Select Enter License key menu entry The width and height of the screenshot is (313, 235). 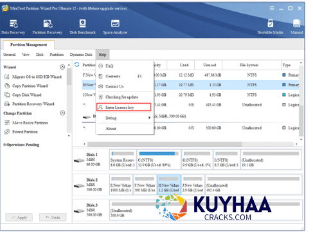(124, 108)
